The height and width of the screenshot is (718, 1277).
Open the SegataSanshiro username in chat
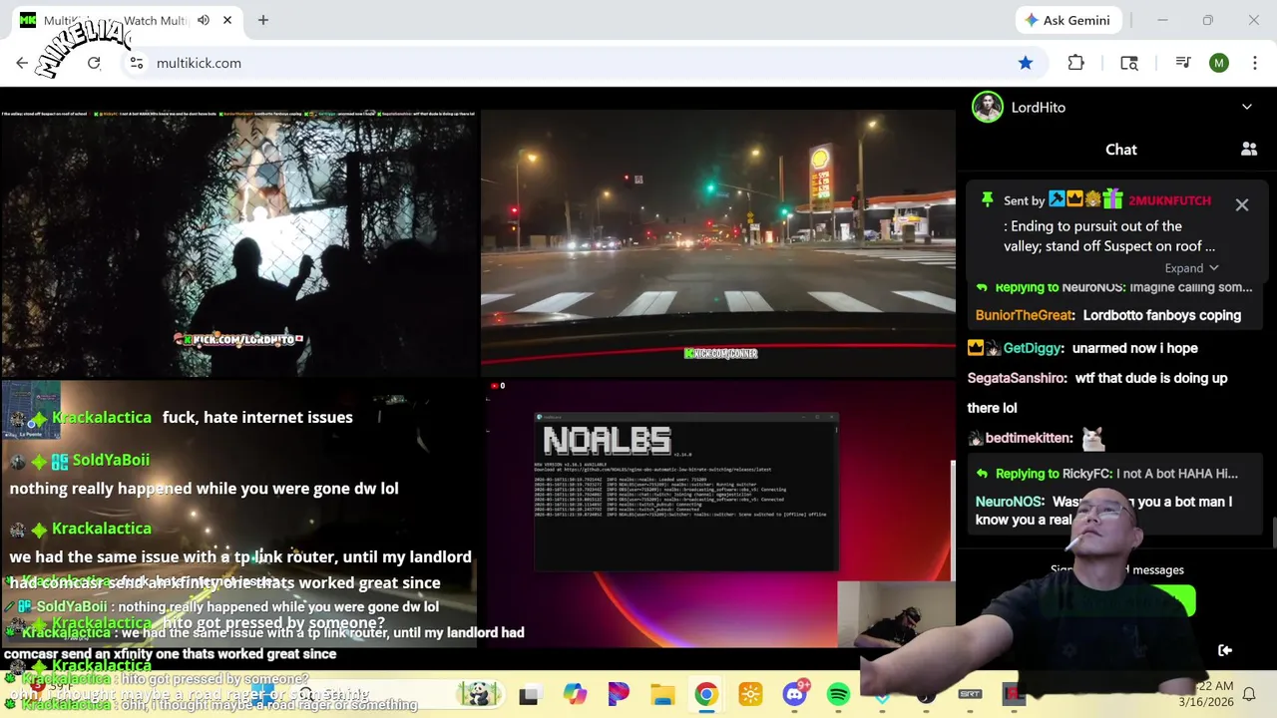(1017, 378)
